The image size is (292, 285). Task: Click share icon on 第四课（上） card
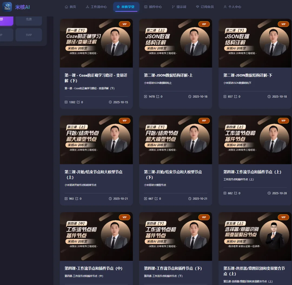pyautogui.click(x=235, y=193)
